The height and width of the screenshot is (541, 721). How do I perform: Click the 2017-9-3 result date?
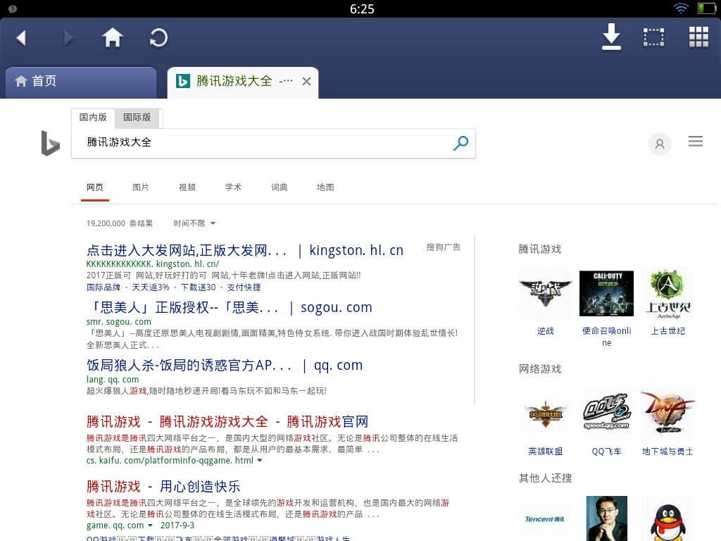point(177,526)
